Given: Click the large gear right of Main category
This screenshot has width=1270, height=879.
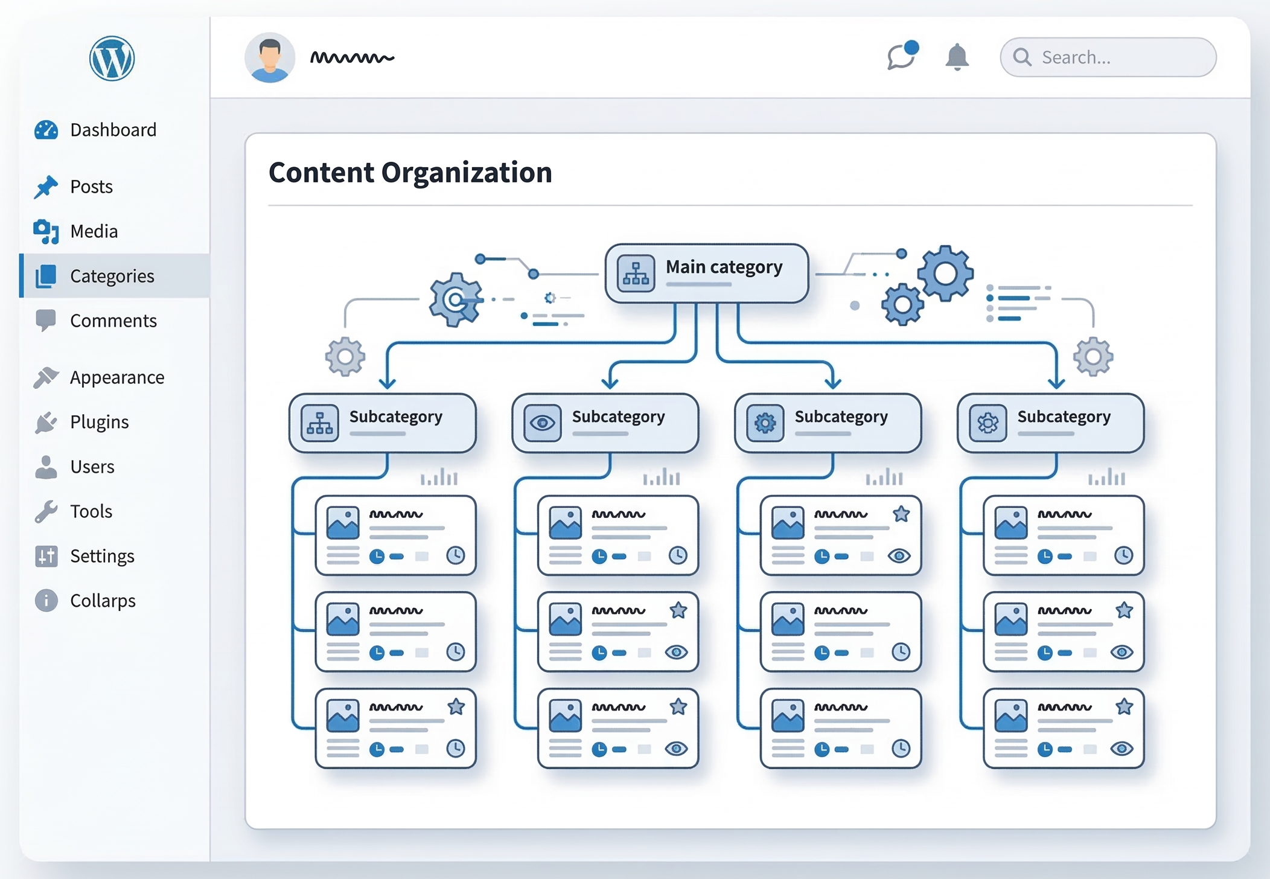Looking at the screenshot, I should pyautogui.click(x=945, y=273).
